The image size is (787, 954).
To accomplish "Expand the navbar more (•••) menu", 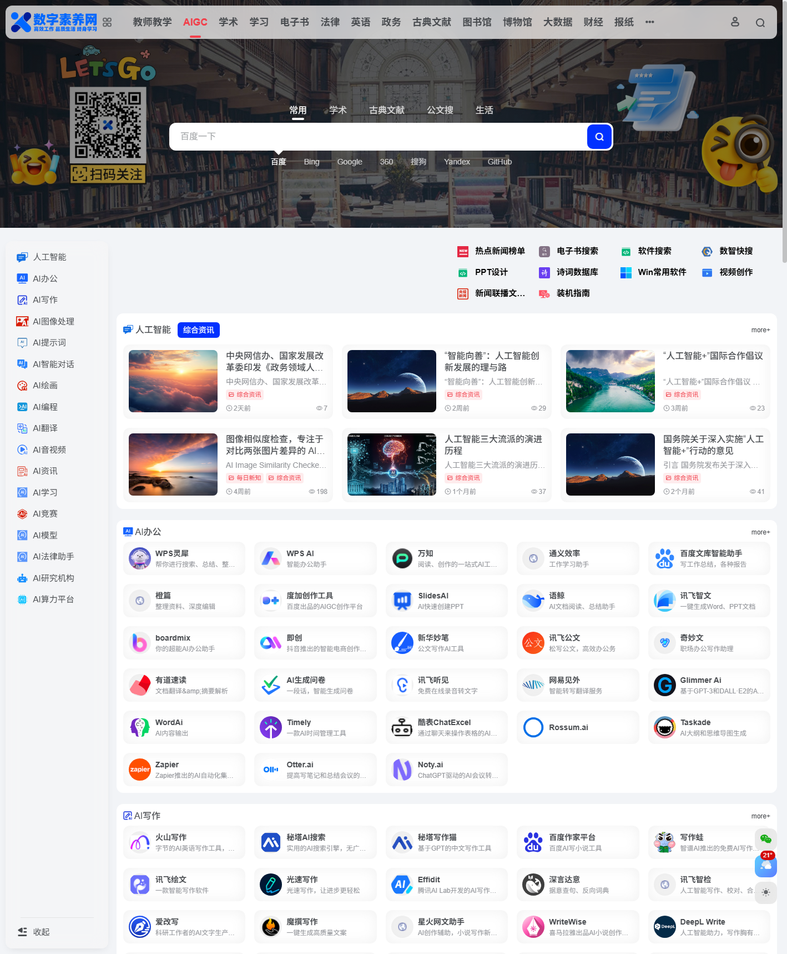I will tap(650, 22).
